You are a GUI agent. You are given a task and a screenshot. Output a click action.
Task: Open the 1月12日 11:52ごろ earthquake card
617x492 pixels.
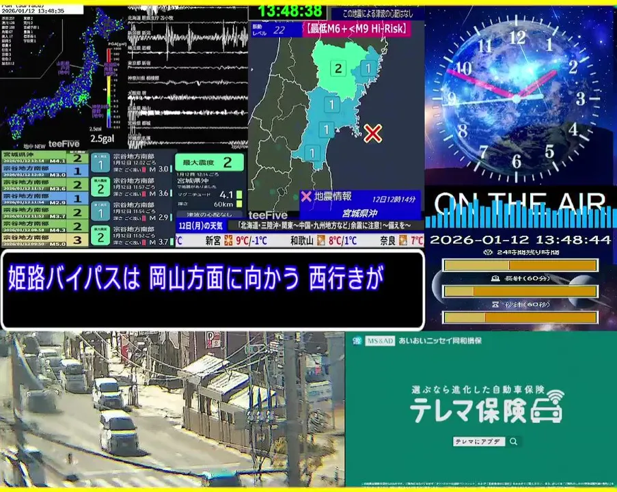click(132, 236)
